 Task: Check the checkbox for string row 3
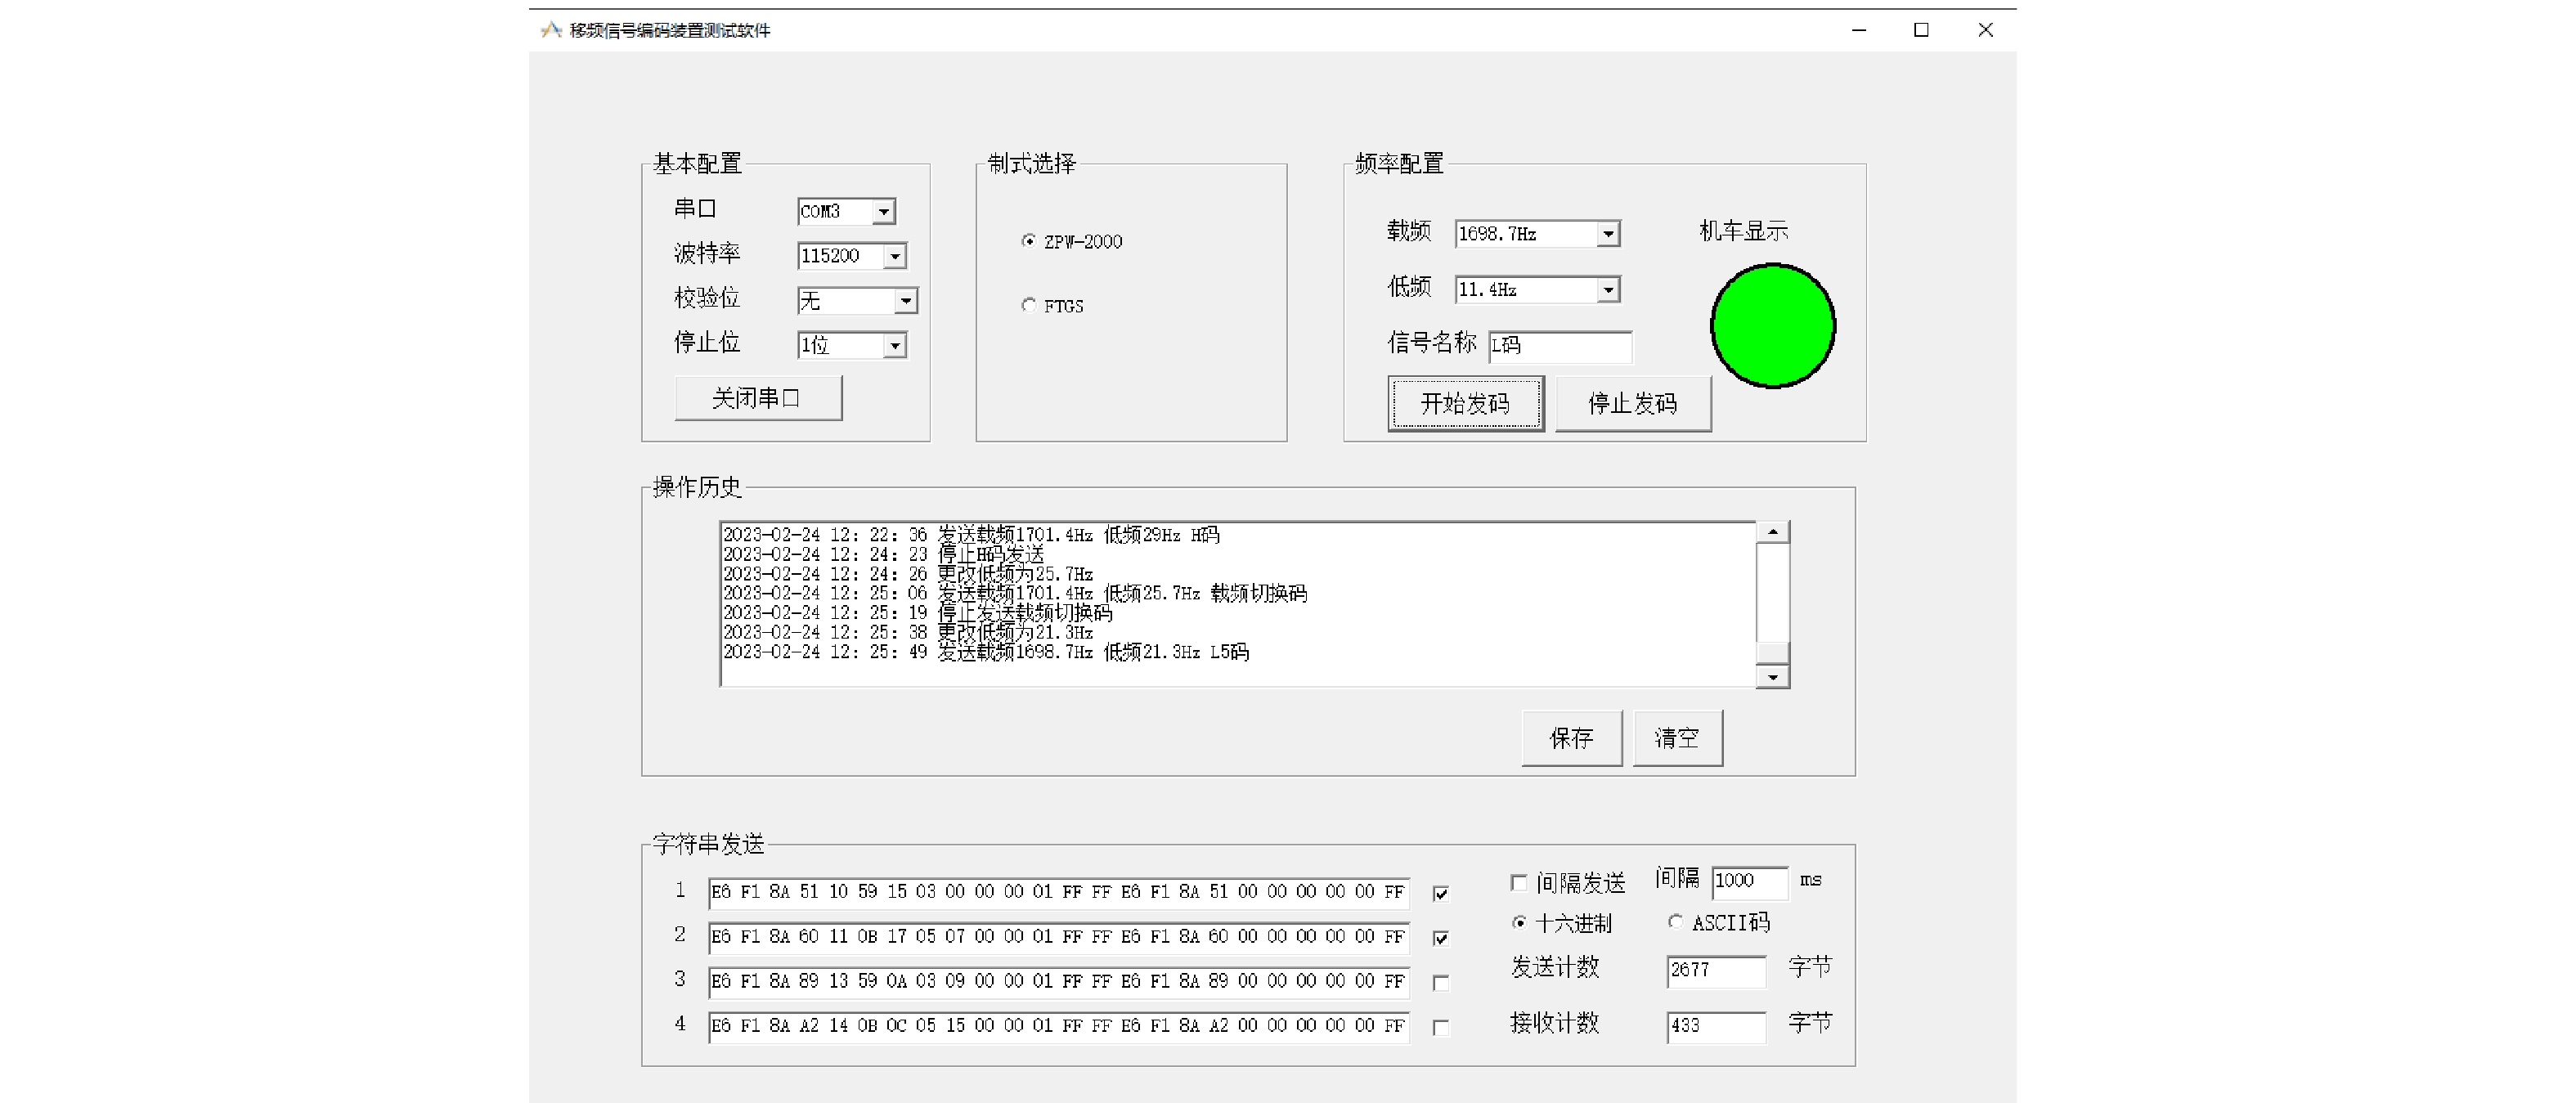pyautogui.click(x=1441, y=983)
